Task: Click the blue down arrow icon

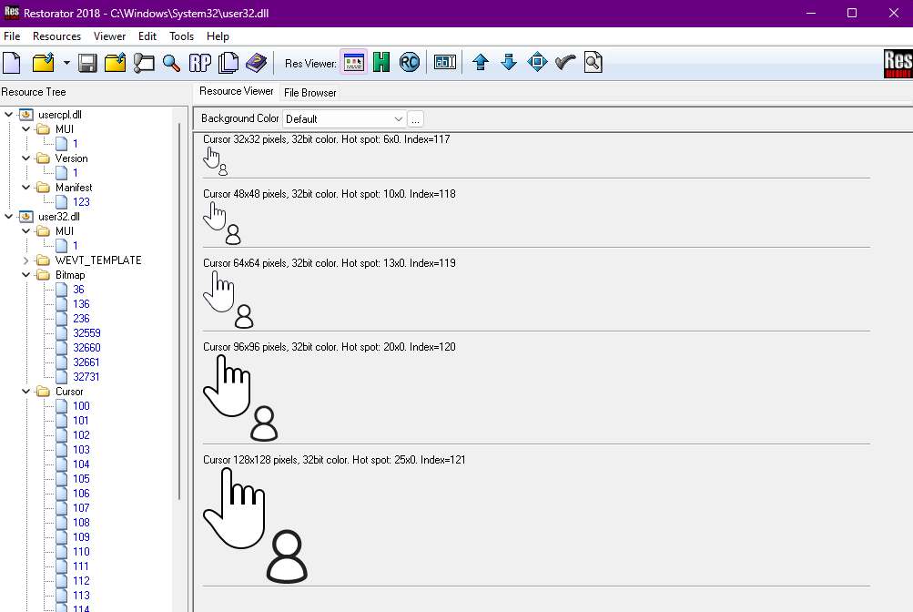Action: click(508, 62)
